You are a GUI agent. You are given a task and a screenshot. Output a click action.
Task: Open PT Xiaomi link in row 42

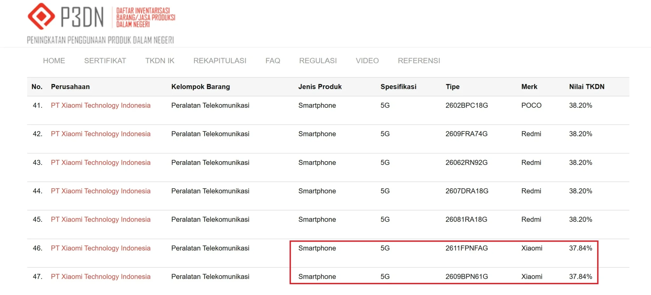click(x=101, y=134)
